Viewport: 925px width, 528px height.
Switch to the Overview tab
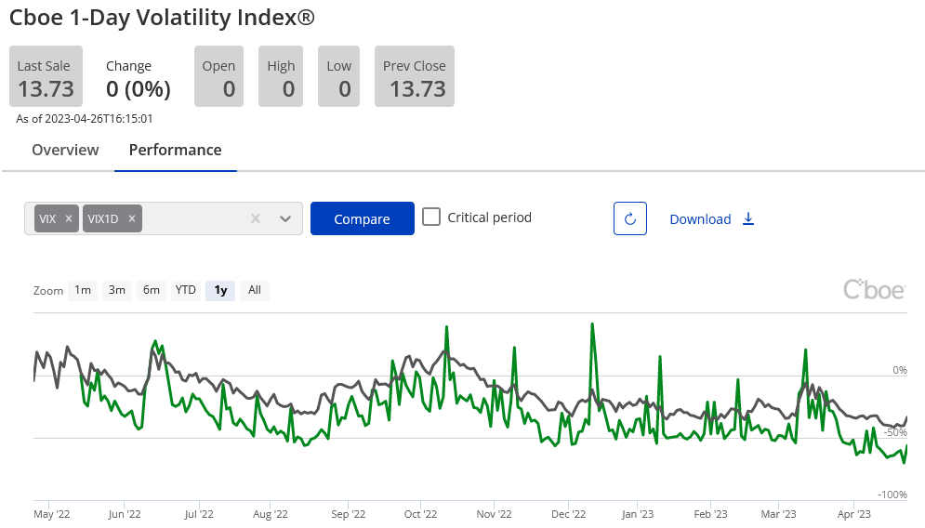(x=65, y=150)
